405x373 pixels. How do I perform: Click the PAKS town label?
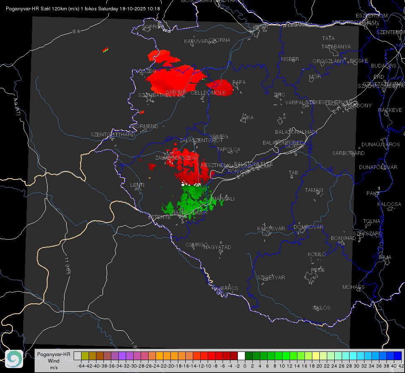[373, 194]
